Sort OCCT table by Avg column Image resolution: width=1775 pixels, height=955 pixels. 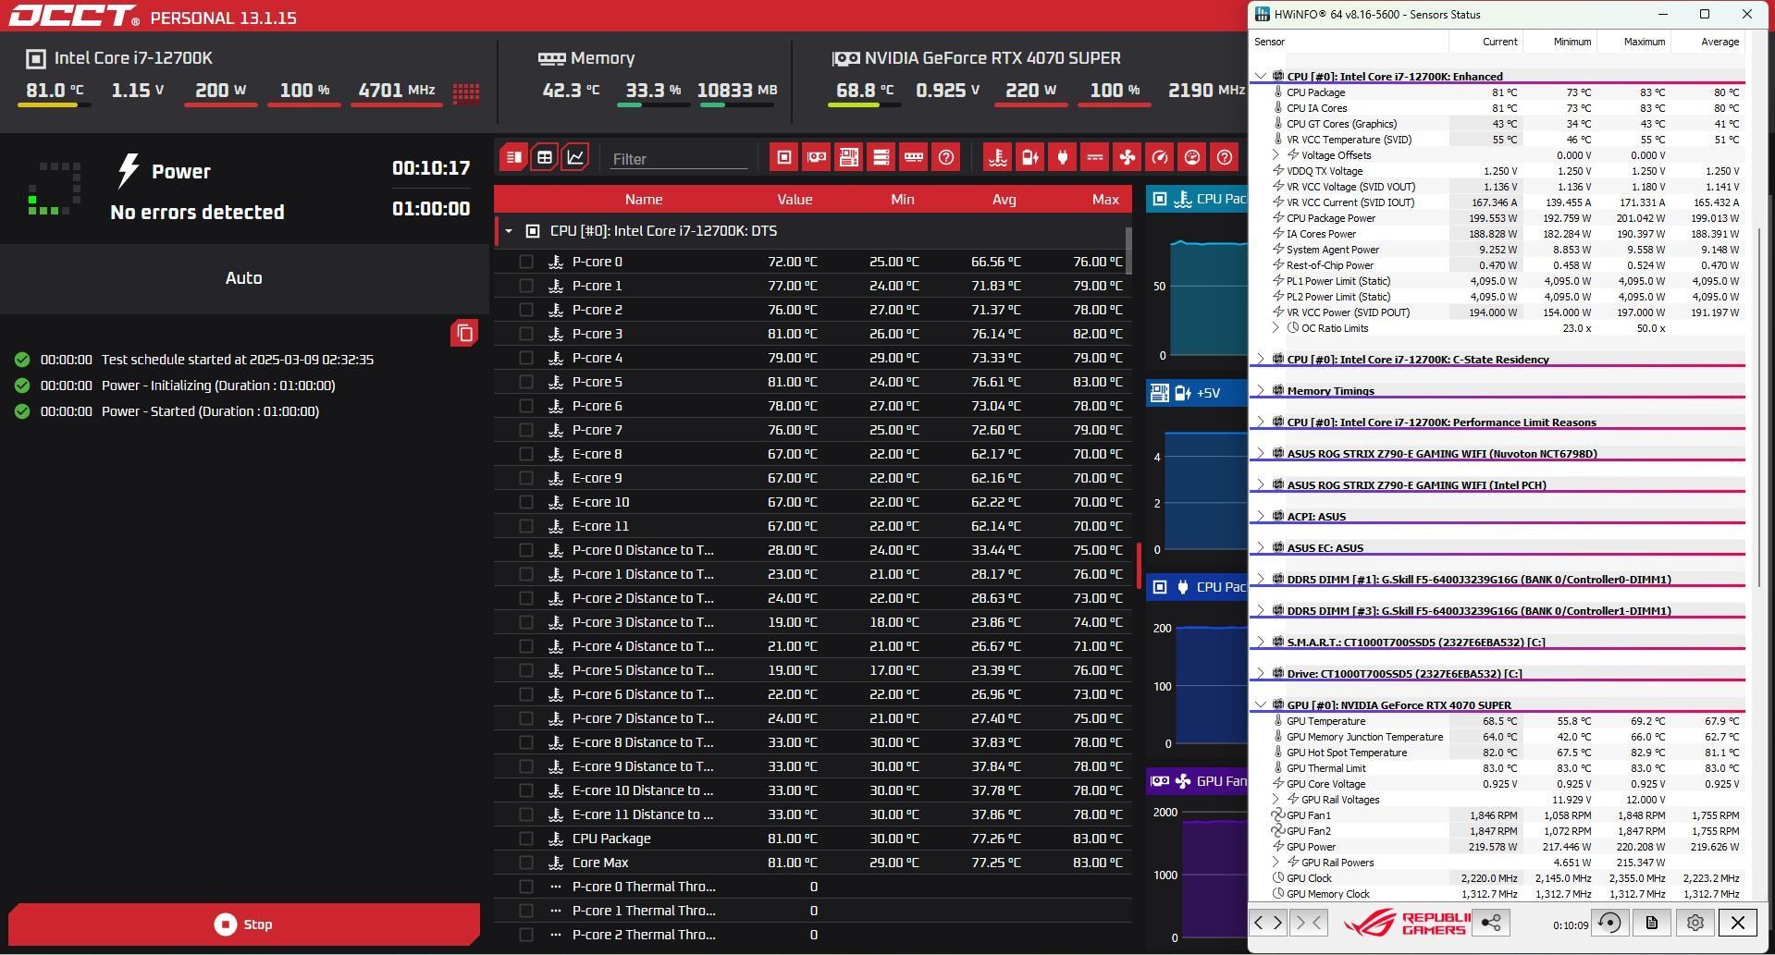pos(1004,199)
